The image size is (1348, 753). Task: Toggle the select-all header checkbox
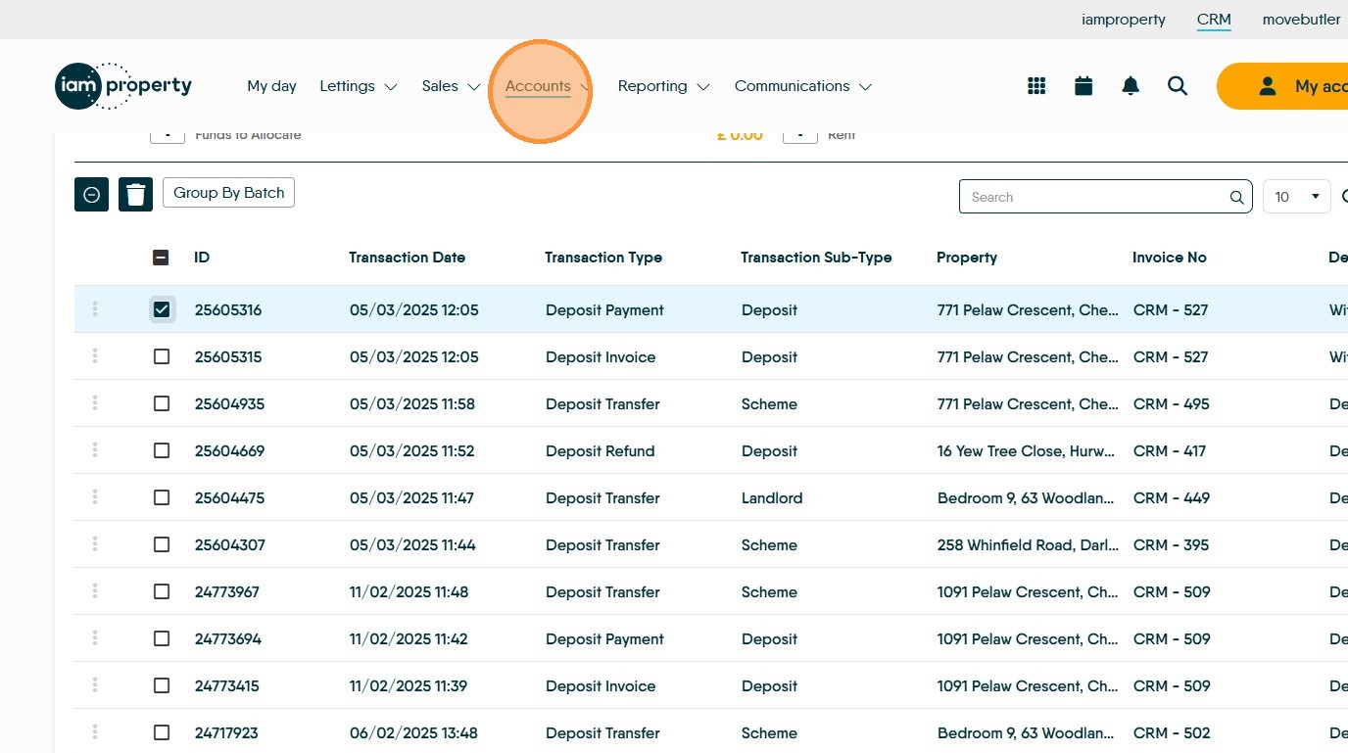[162, 258]
